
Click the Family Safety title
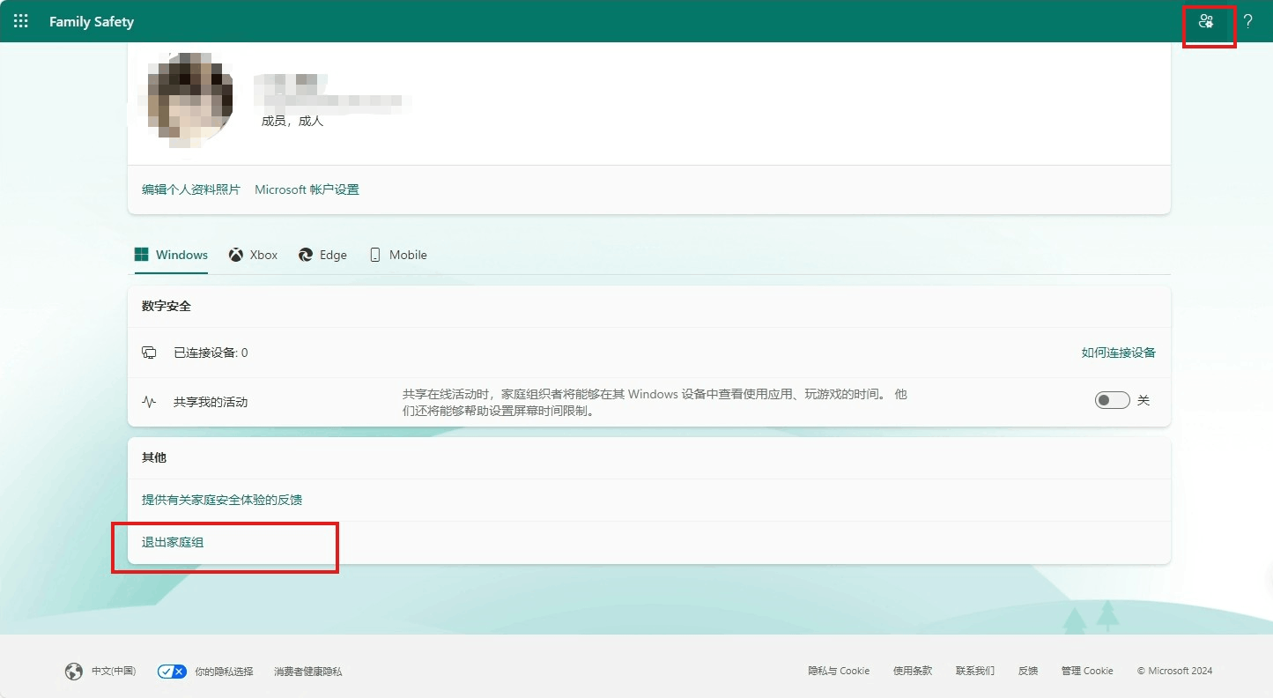point(92,21)
